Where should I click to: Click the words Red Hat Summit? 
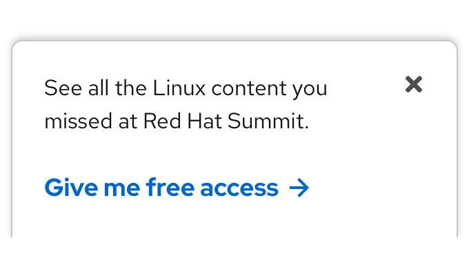pyautogui.click(x=223, y=121)
